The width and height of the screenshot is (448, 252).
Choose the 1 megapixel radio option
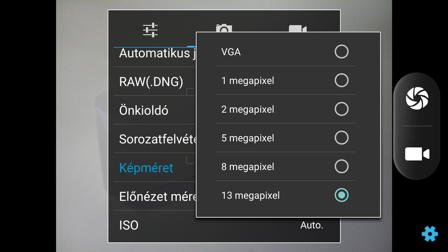(x=341, y=80)
